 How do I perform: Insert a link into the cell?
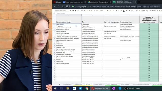click(x=150, y=11)
